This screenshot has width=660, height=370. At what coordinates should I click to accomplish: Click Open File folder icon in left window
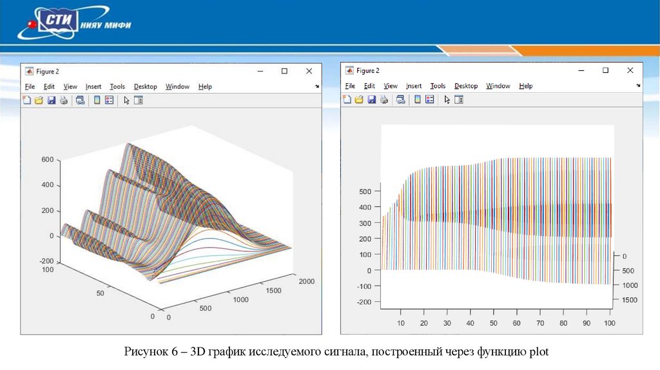pos(39,100)
